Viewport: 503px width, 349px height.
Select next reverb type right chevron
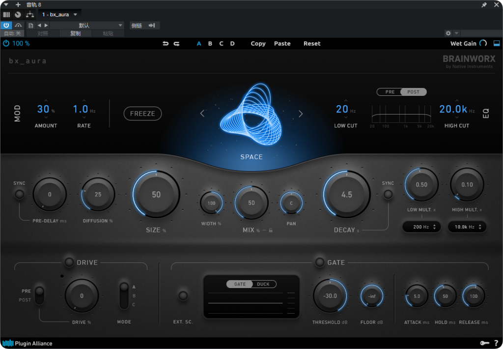[301, 114]
